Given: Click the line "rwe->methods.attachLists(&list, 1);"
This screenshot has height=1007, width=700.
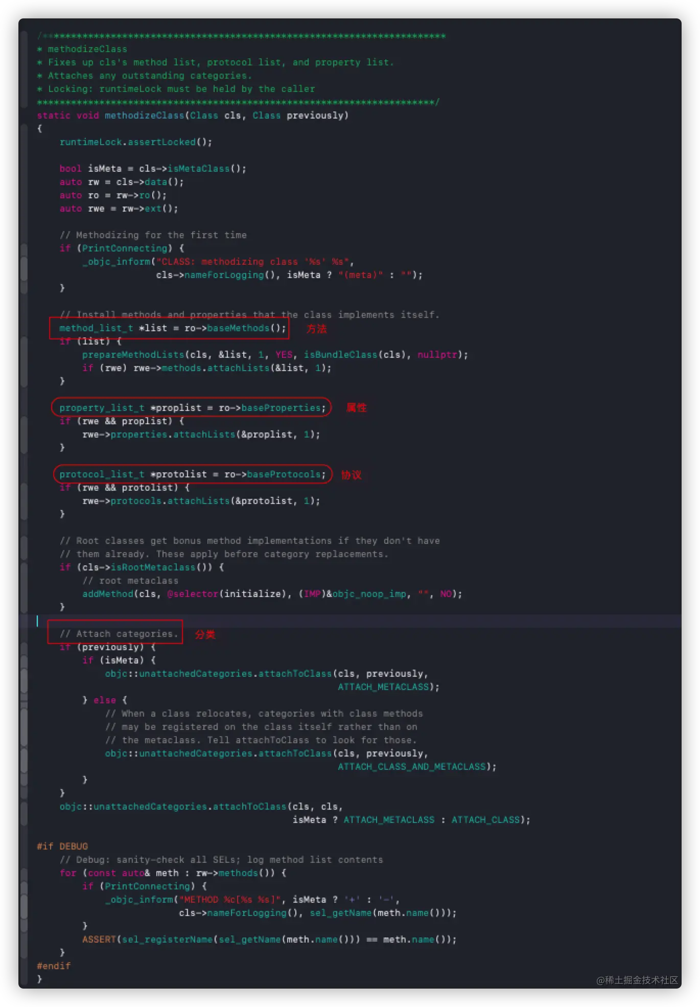Looking at the screenshot, I should tap(206, 368).
